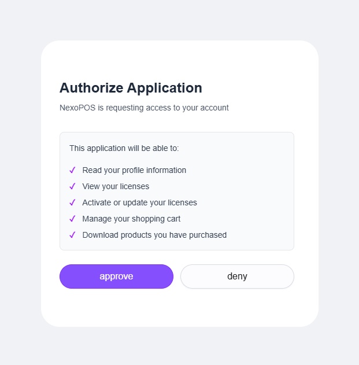Click the View your licenses permission text
Image resolution: width=359 pixels, height=365 pixels.
pos(116,186)
